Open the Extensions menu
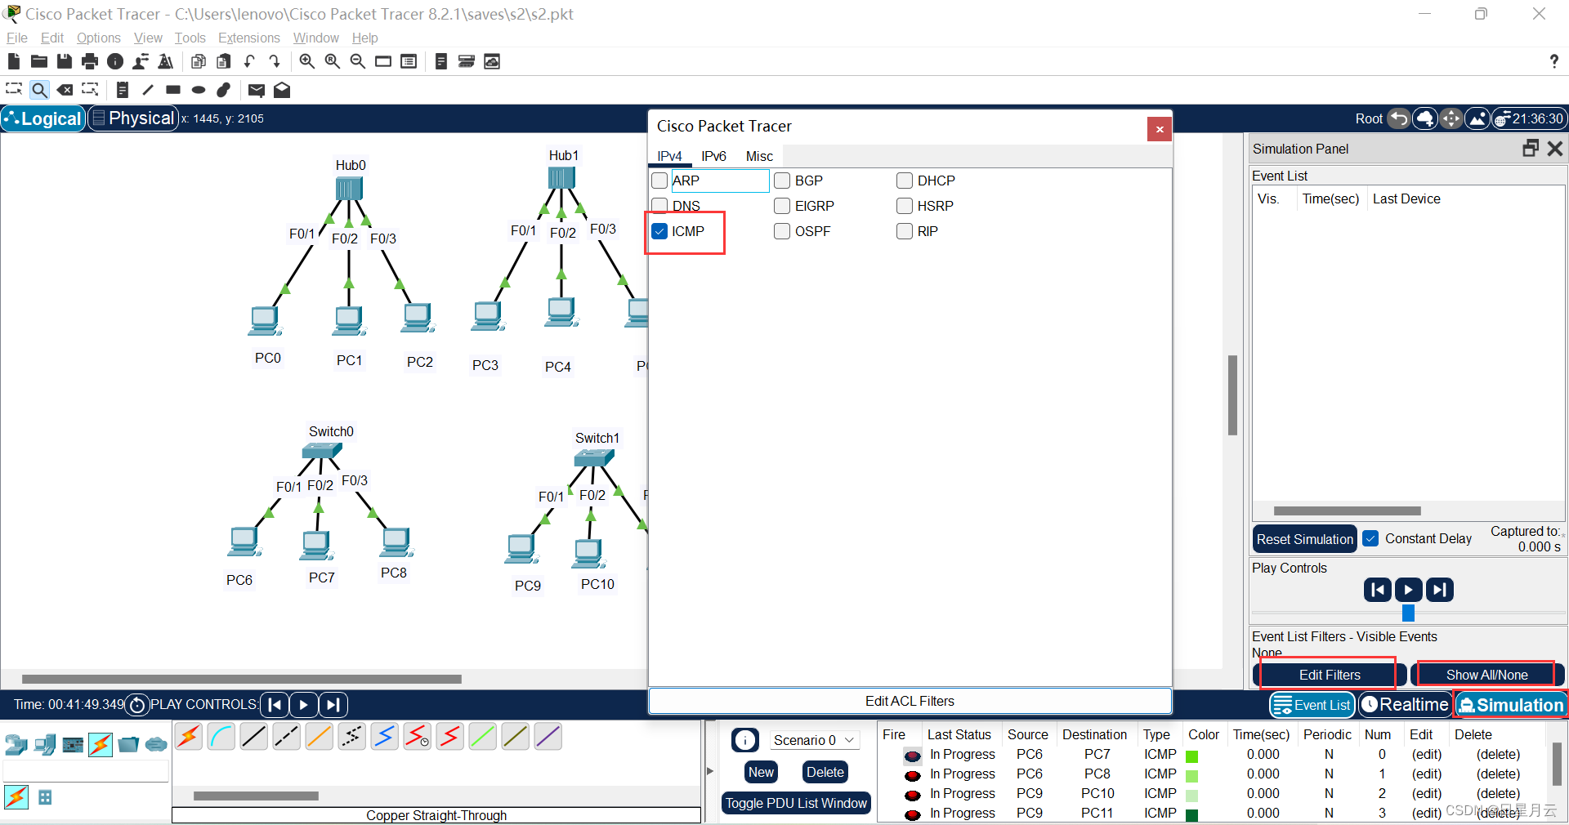This screenshot has width=1569, height=825. tap(248, 38)
